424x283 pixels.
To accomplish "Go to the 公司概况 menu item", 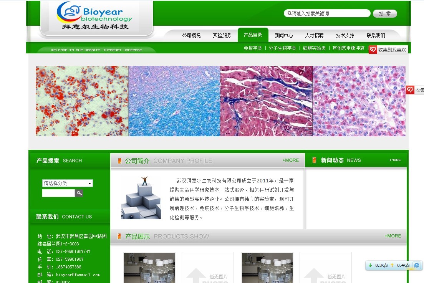I will (191, 35).
